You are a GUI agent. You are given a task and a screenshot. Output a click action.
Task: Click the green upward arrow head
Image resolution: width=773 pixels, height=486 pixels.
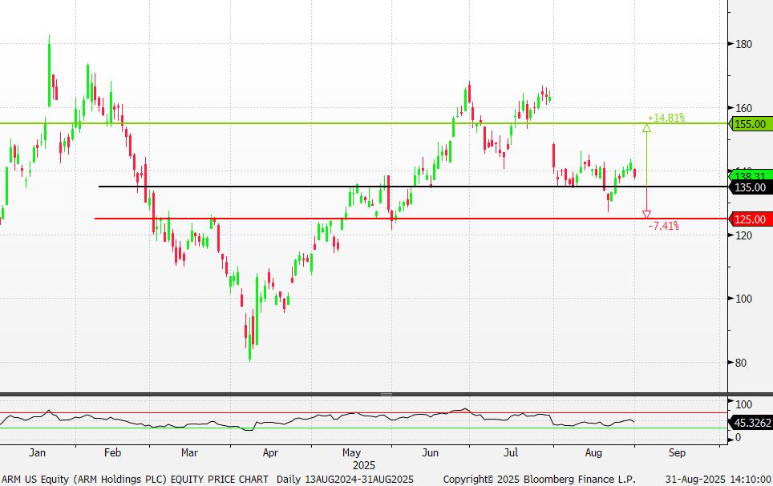pyautogui.click(x=646, y=128)
